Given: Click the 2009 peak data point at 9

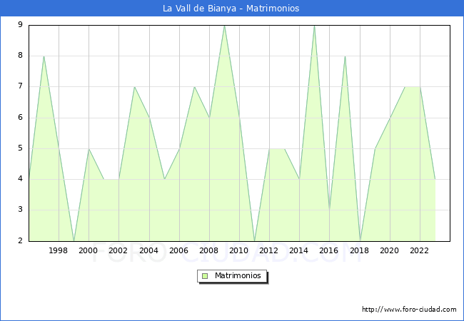Looking at the screenshot, I should [225, 26].
